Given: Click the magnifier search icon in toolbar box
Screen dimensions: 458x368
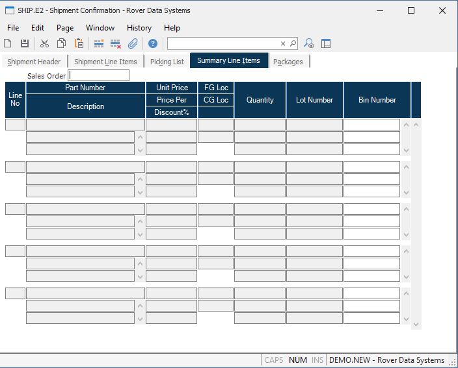Looking at the screenshot, I should (293, 43).
